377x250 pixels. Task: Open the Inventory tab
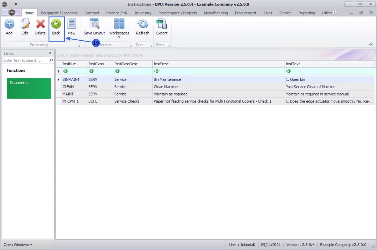(x=143, y=13)
